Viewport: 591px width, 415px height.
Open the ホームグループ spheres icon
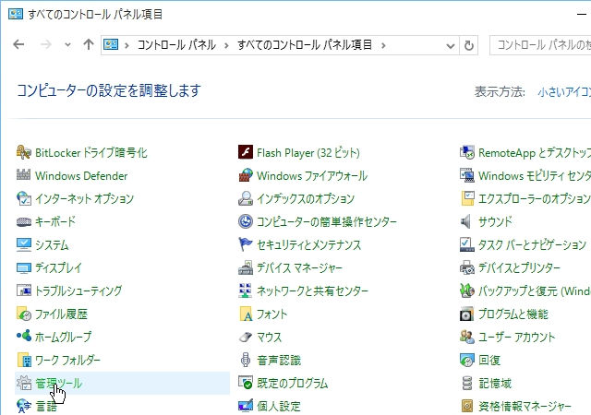(x=23, y=336)
